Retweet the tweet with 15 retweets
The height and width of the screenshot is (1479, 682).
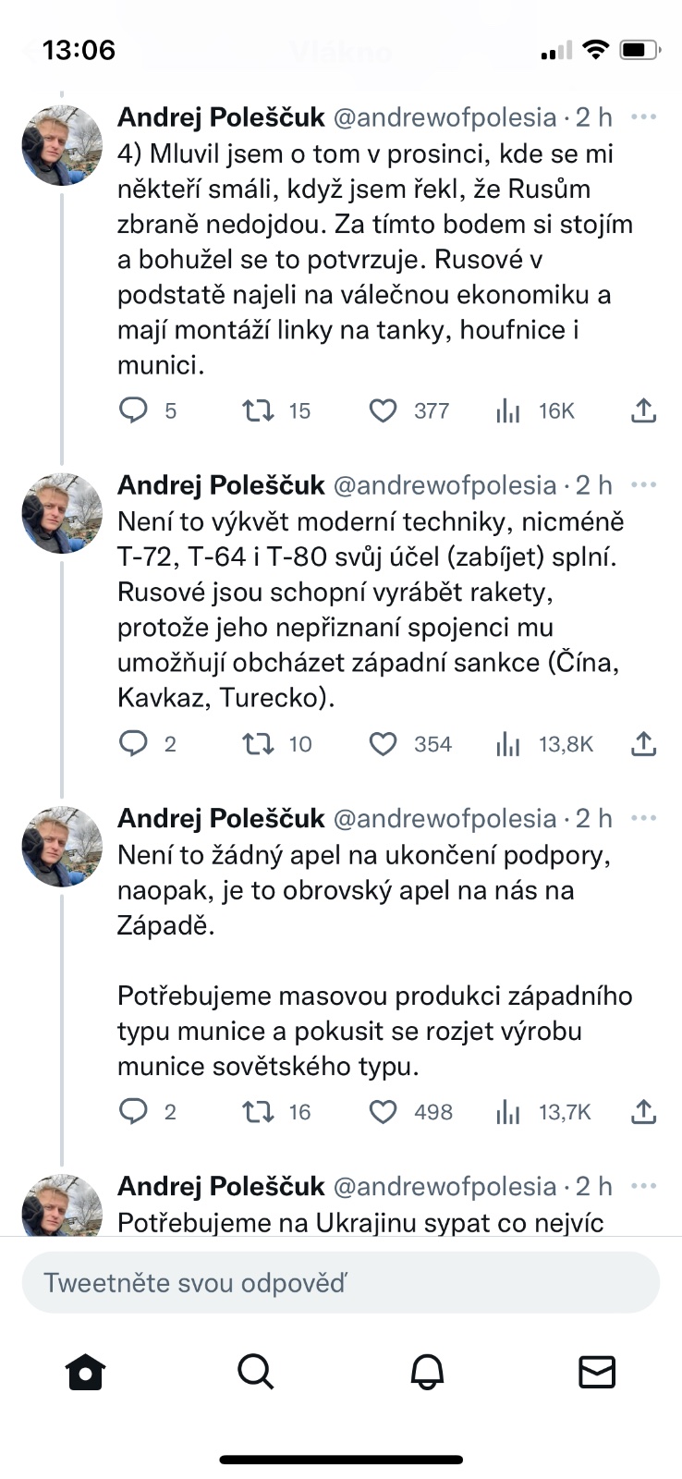258,410
